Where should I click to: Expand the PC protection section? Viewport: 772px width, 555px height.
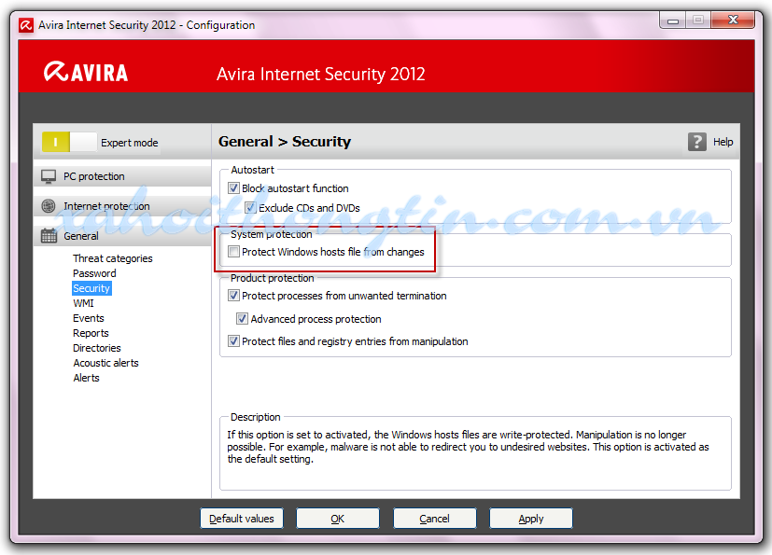122,176
